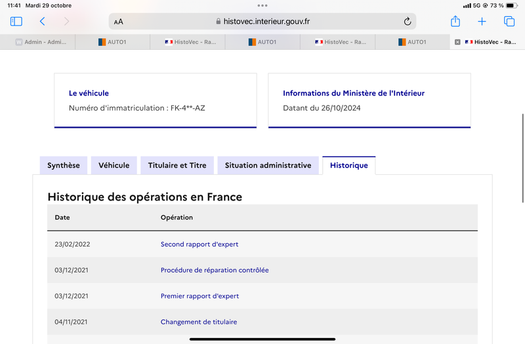Reload the histovec page
Viewport: 525px width, 344px height.
(407, 22)
